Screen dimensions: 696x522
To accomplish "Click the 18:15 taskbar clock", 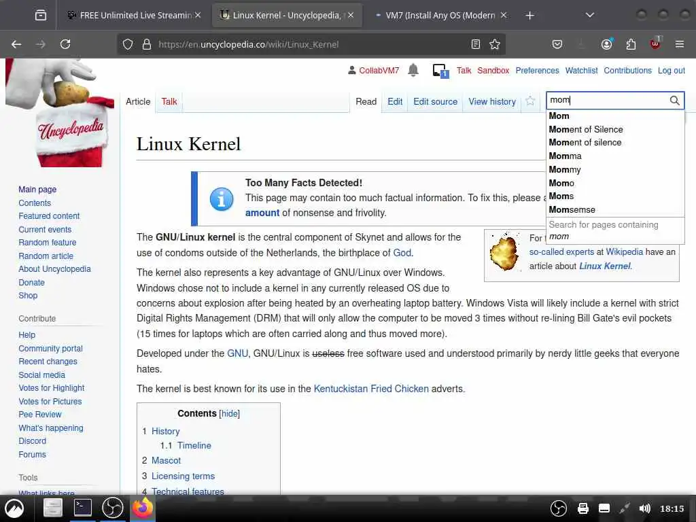I will click(x=672, y=508).
